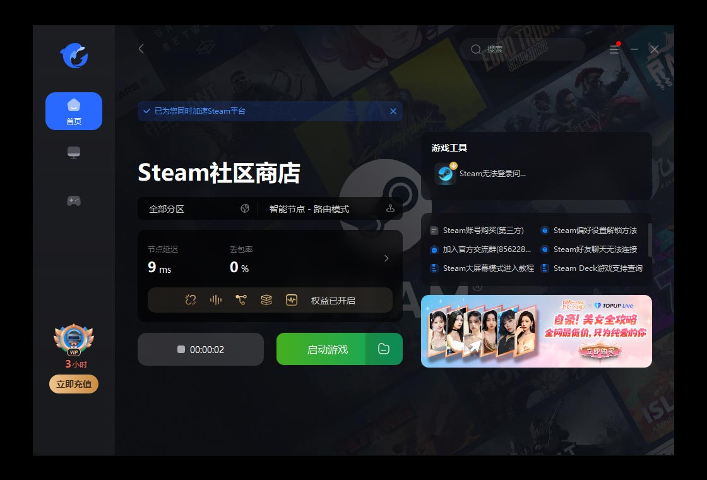Select the pulse monitor perk icon
The image size is (707, 480).
coord(292,300)
